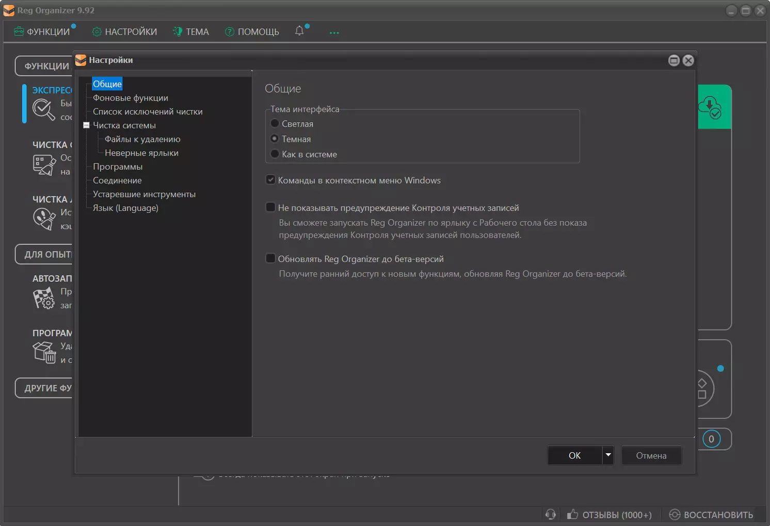Screen dimensions: 770x526
Task: Open Фоновые функции settings section
Action: [131, 98]
